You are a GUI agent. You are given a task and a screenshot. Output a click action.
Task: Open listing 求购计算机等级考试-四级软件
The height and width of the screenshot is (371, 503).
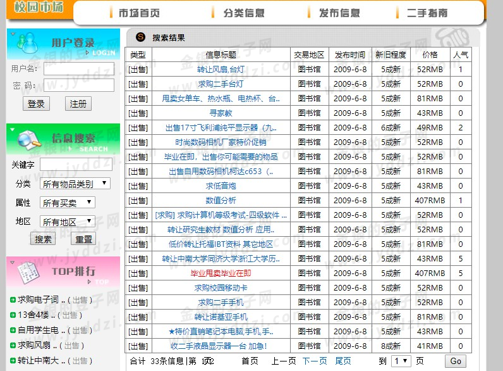pyautogui.click(x=221, y=215)
